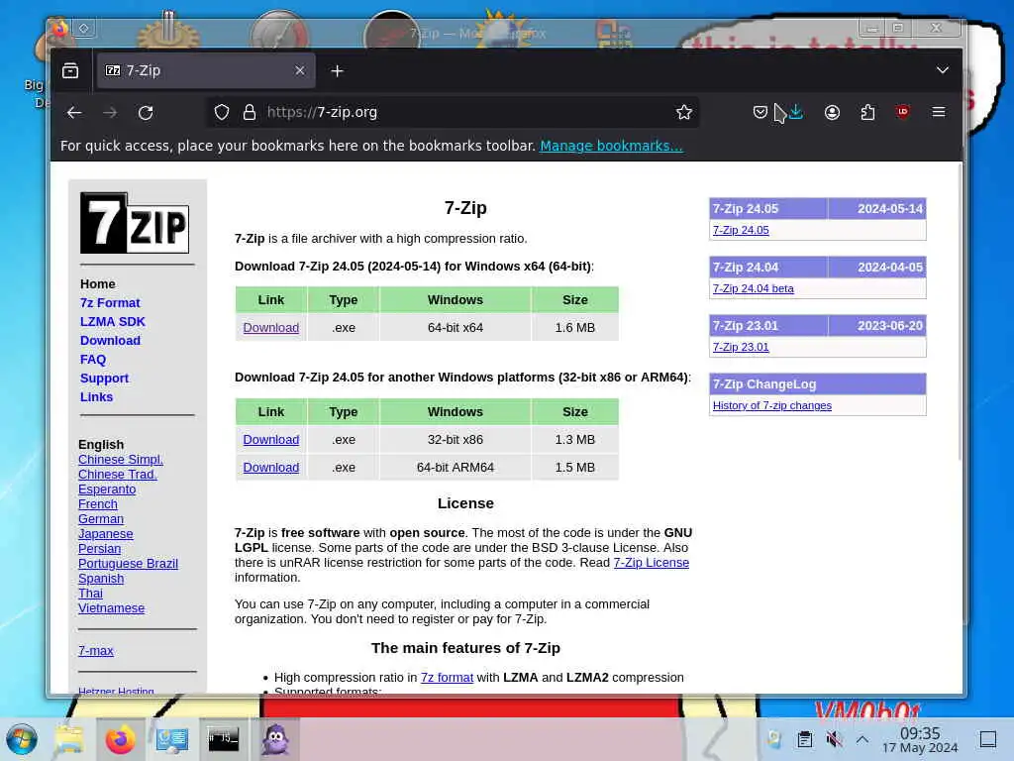Open the Support sidebar link
Viewport: 1014px width, 761px height.
tap(104, 378)
